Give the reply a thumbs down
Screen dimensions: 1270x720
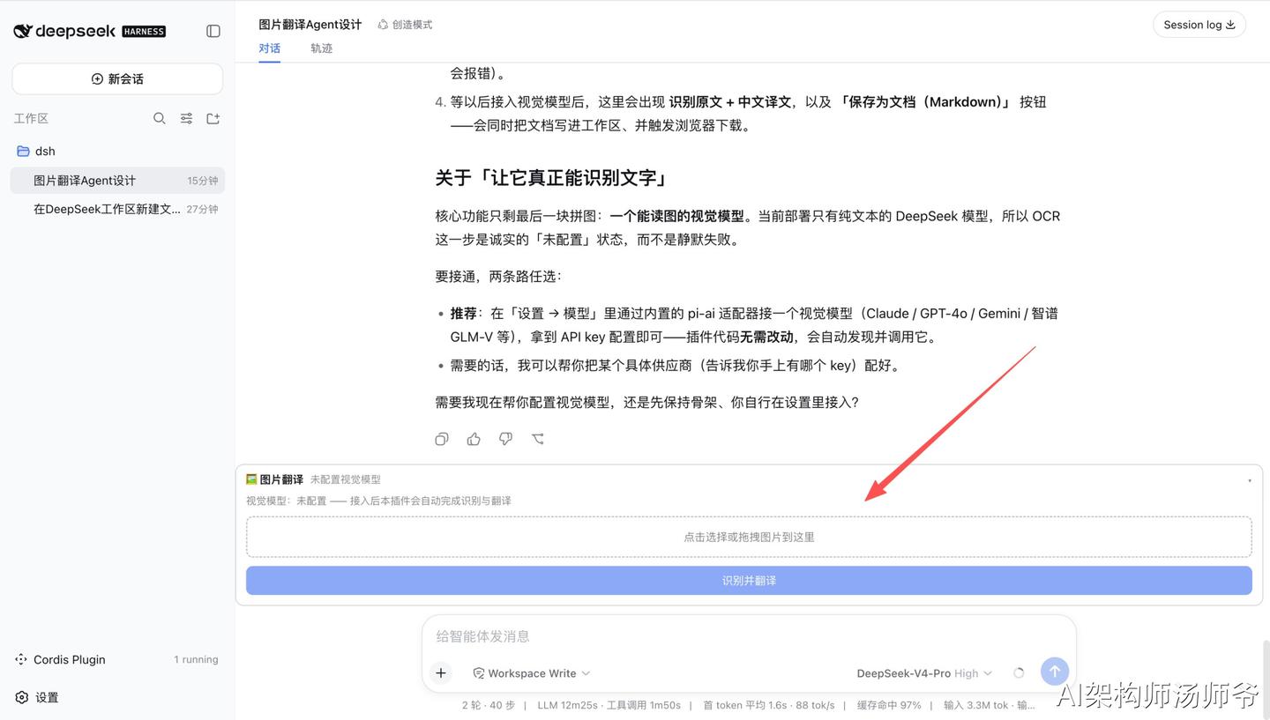tap(505, 439)
